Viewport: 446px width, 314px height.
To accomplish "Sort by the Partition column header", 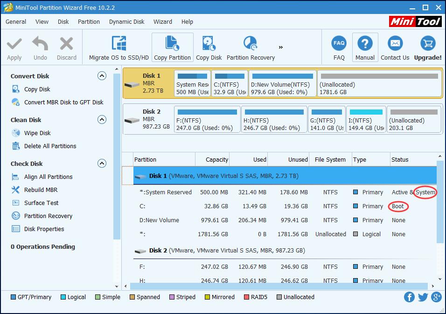I will coord(164,160).
